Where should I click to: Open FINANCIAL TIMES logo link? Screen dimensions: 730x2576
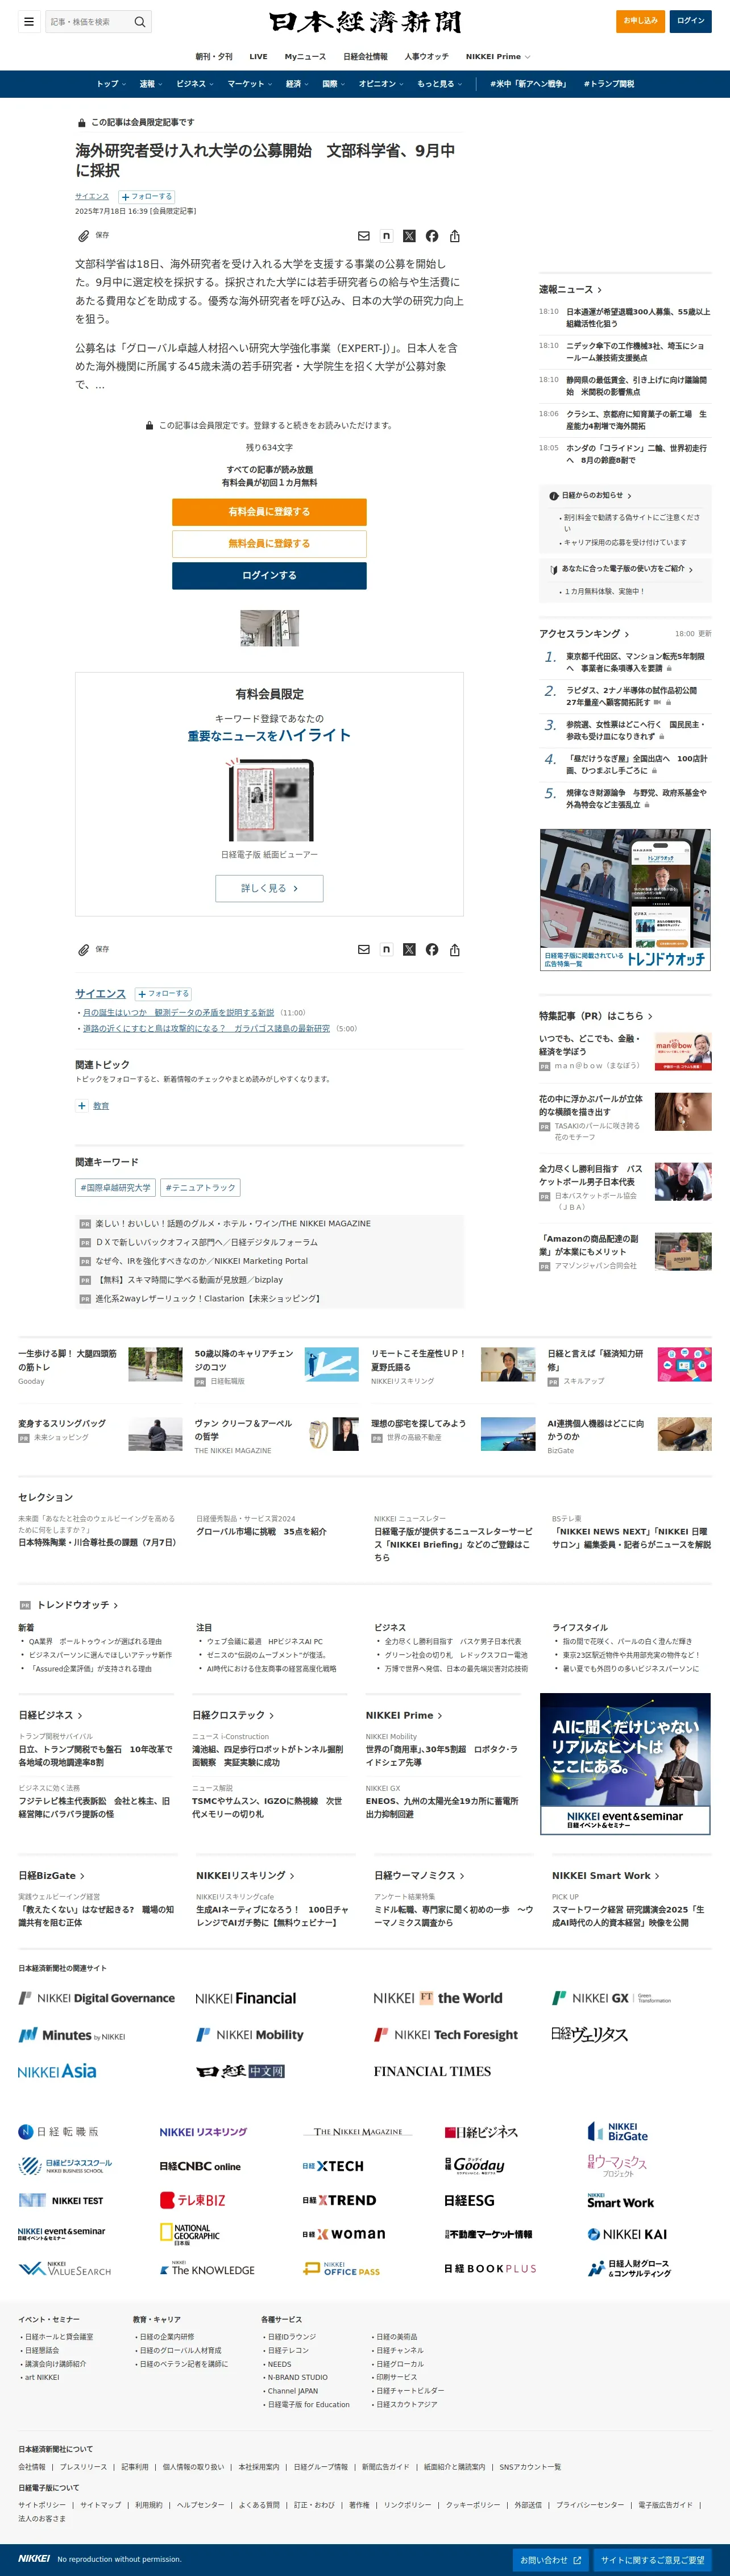pos(432,2071)
